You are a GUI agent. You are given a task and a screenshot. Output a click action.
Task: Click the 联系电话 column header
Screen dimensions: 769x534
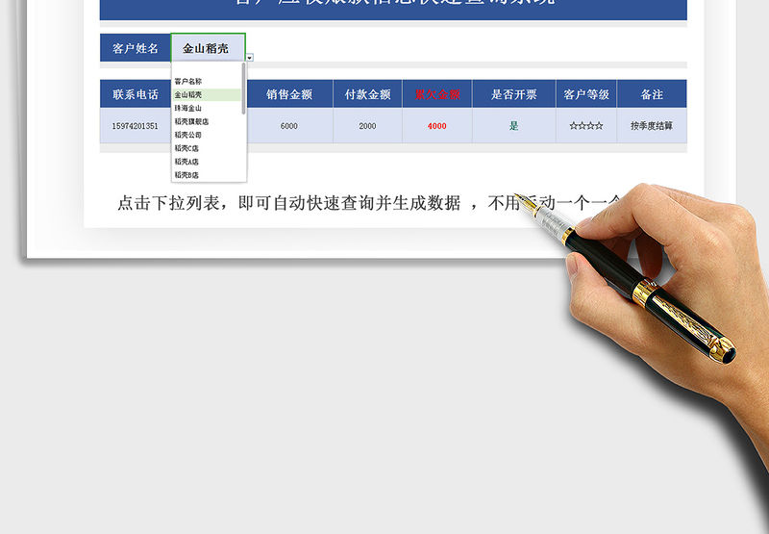click(x=136, y=94)
